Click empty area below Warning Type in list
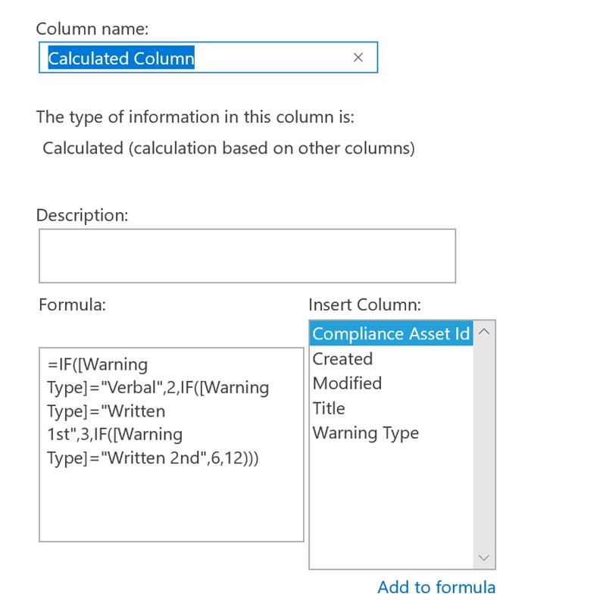 (391, 502)
